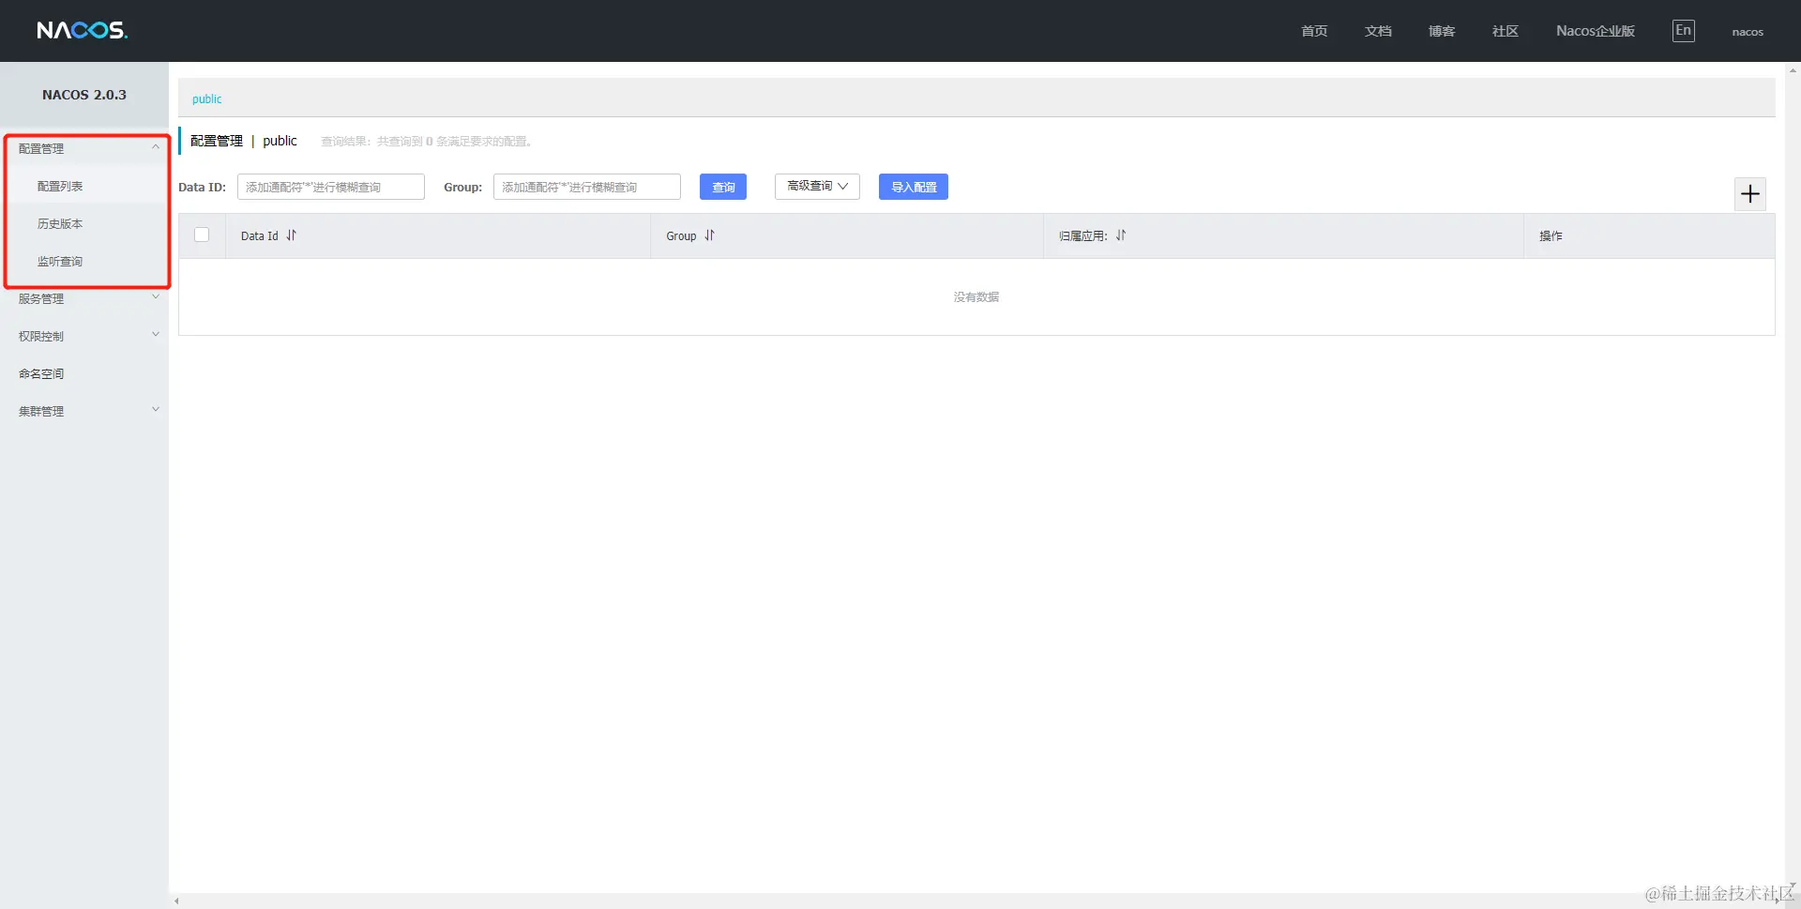Viewport: 1801px width, 909px height.
Task: Open the 社区 link in header
Action: (1506, 31)
